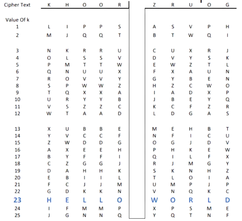Image resolution: width=242 pixels, height=221 pixels.
Task: Click the blue H starting HELLO
Action: tap(49, 200)
